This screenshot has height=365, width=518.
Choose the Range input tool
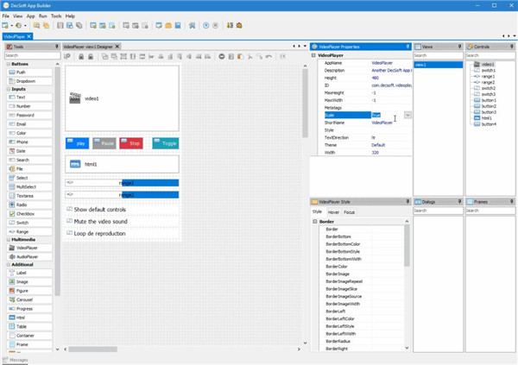point(22,231)
